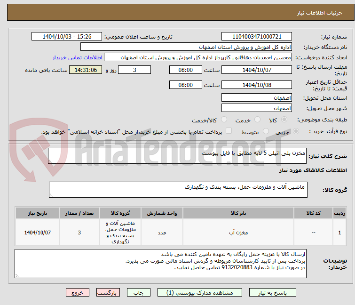Click the مخزن آب item name cell
The height and width of the screenshot is (305, 355).
pos(238,233)
